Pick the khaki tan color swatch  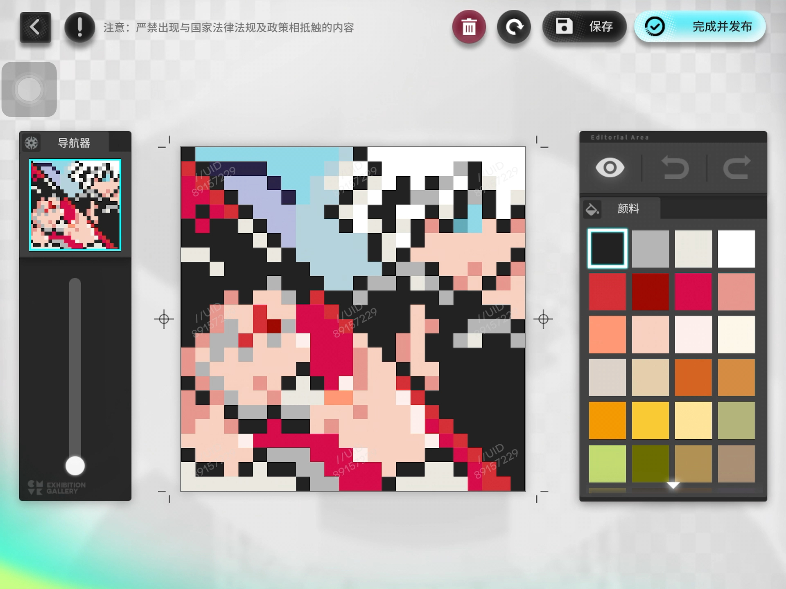(693, 463)
